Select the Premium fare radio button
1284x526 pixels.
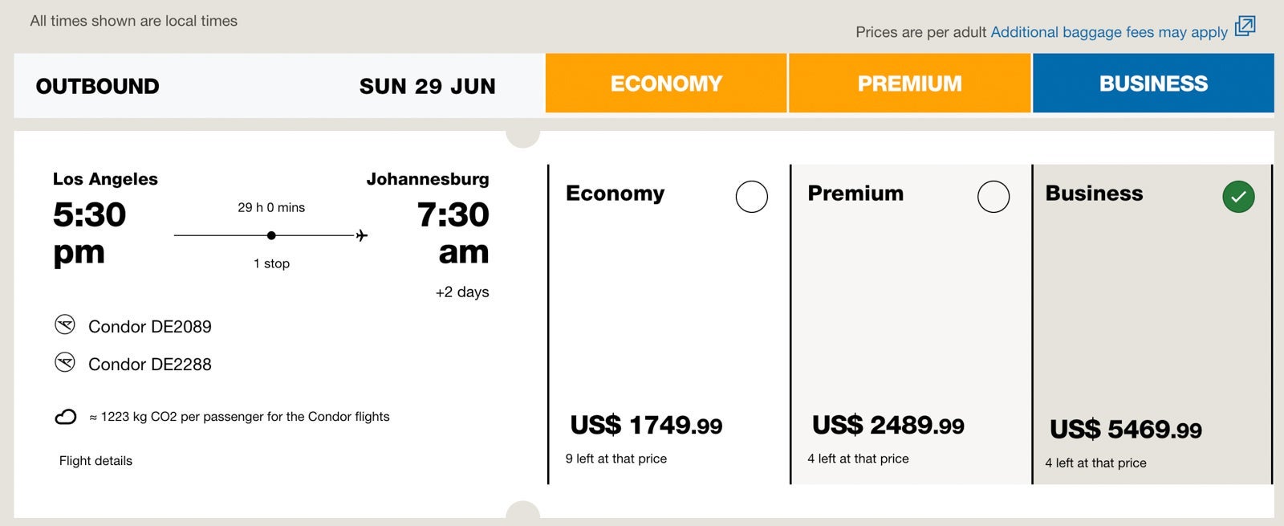coord(993,196)
